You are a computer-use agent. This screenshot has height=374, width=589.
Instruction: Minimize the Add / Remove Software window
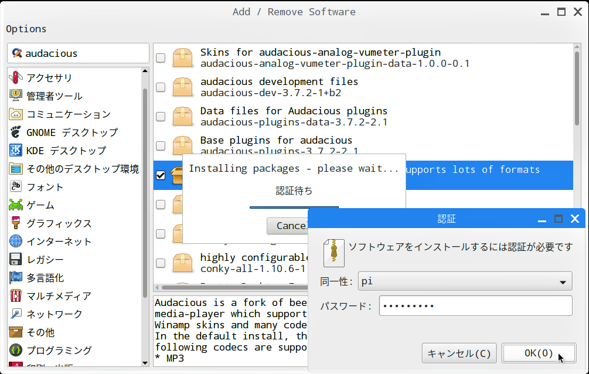point(545,13)
